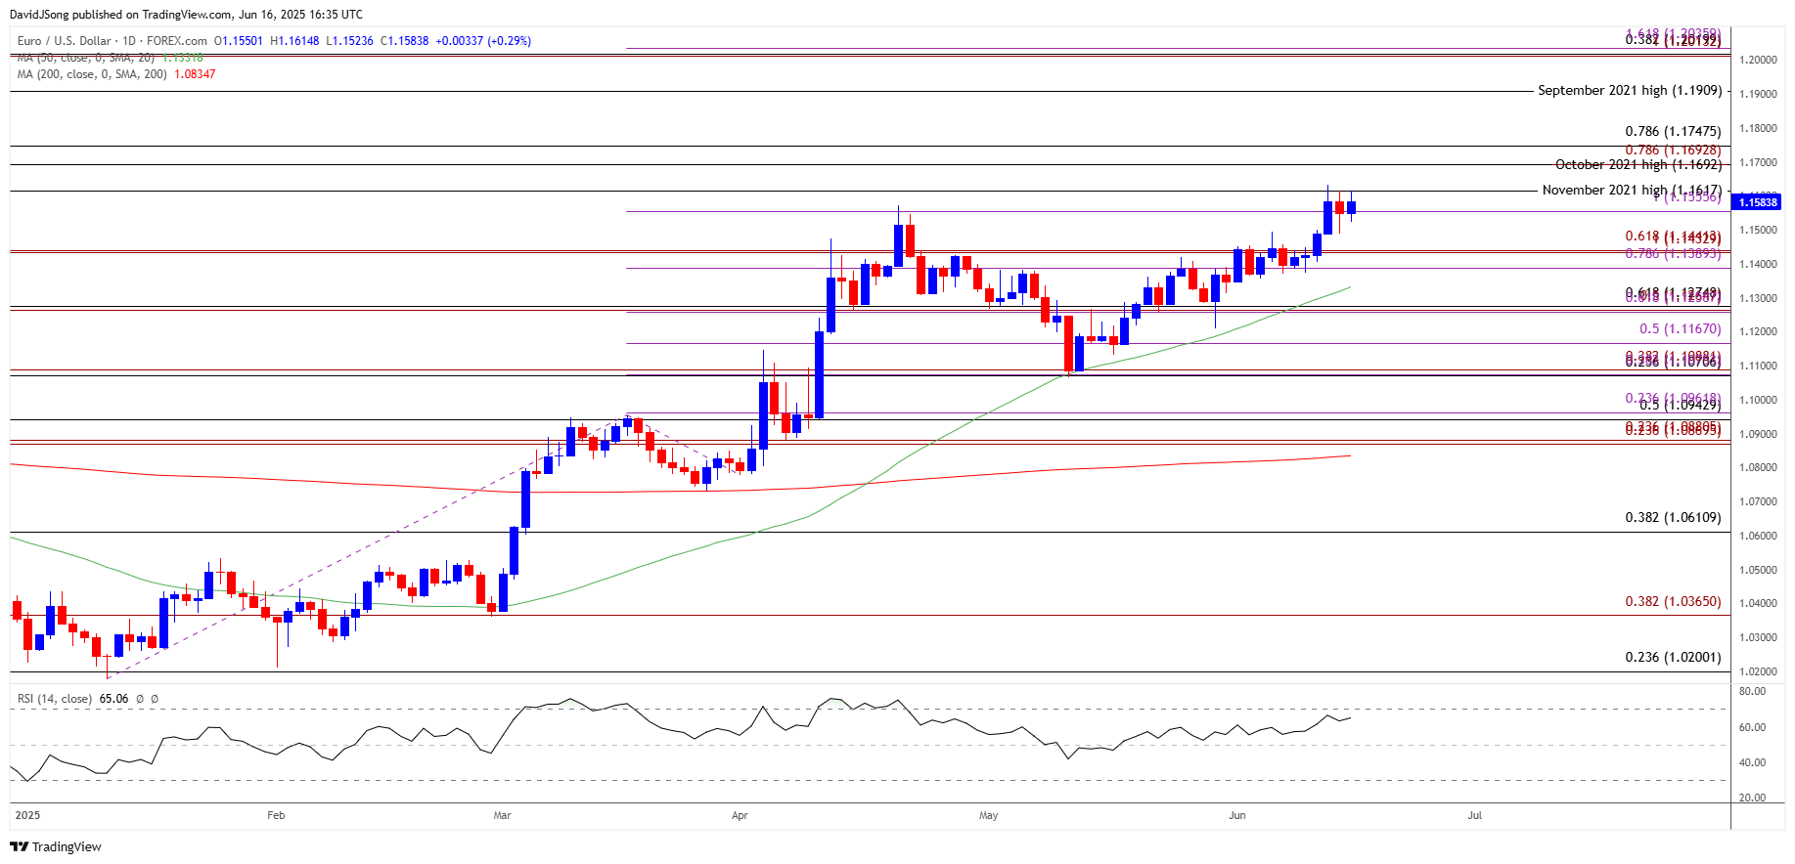Viewport: 1795px width, 864px height.
Task: Click the MA 50 indicator legend
Action: (110, 58)
